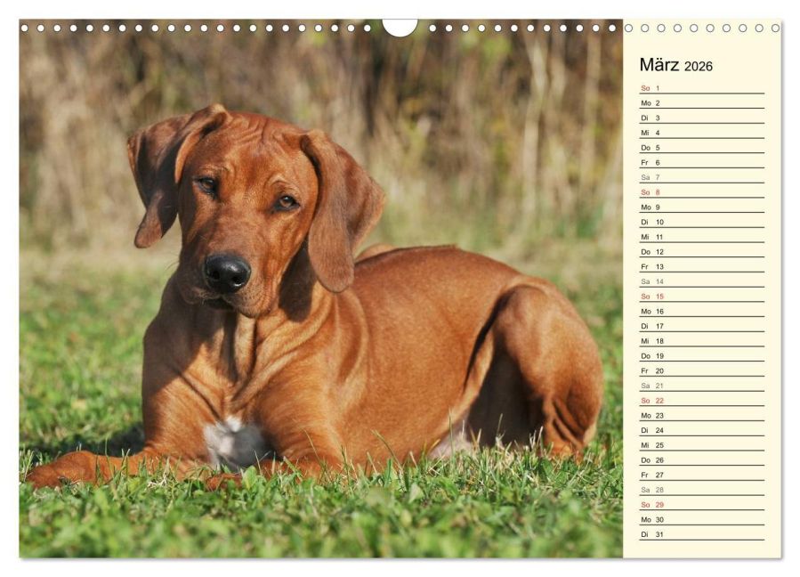Select the 'Mi 4' date row

pos(701,133)
